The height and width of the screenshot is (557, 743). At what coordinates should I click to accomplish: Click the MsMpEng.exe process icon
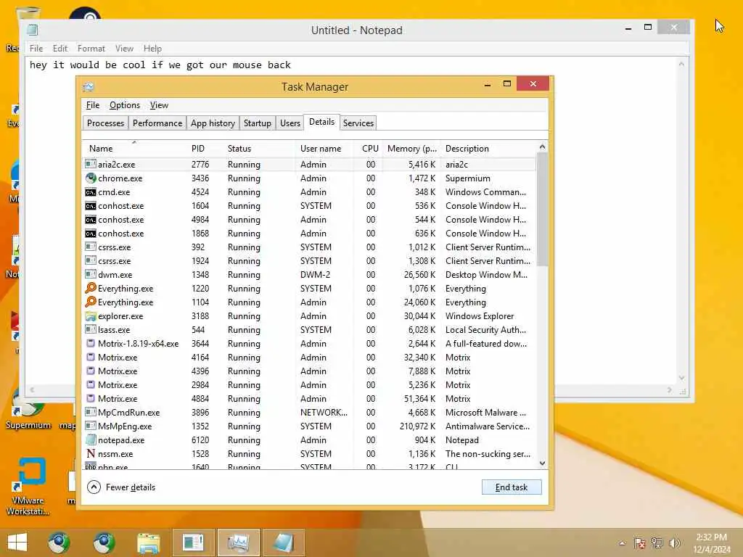pyautogui.click(x=91, y=426)
